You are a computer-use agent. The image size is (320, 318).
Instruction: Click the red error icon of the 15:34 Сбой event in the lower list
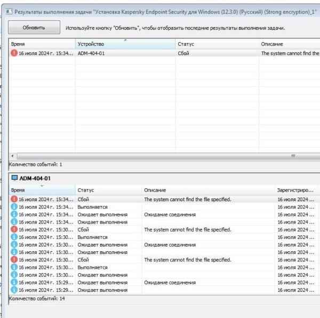click(x=14, y=199)
